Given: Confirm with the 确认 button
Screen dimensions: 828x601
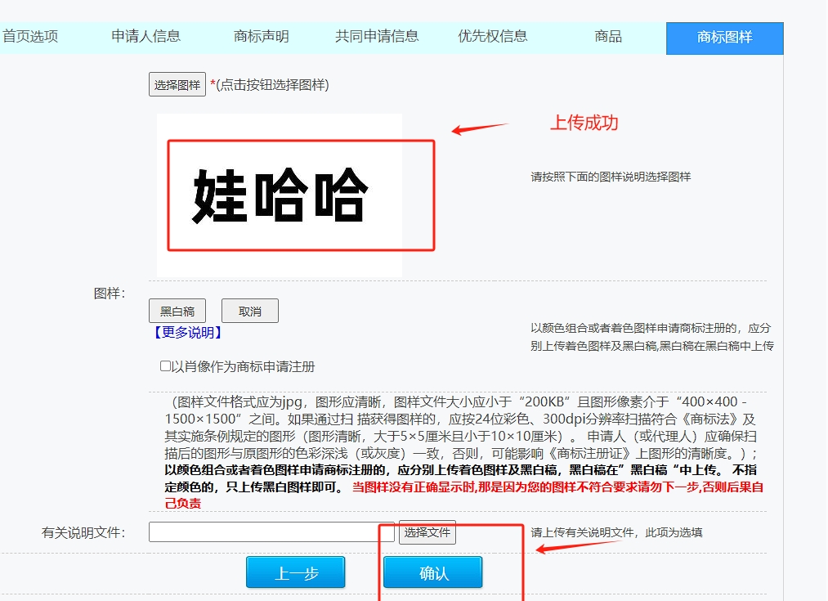Looking at the screenshot, I should click(x=433, y=572).
